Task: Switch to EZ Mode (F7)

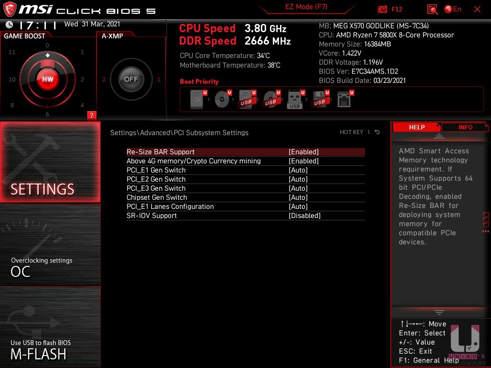Action: tap(306, 7)
